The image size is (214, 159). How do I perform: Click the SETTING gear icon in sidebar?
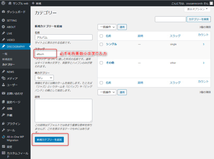coord(3,21)
